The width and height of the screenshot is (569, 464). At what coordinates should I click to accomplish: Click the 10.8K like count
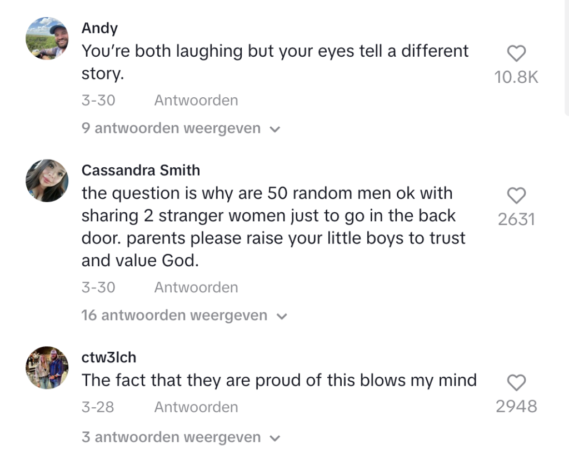click(516, 77)
